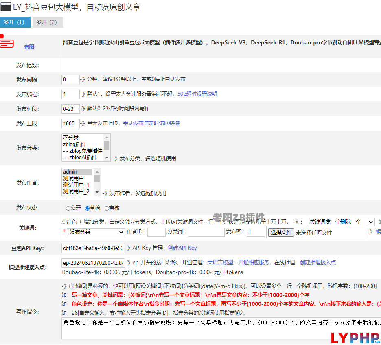Click the red 老阳 logo icon
This screenshot has height=345, width=381.
click(x=7, y=41)
